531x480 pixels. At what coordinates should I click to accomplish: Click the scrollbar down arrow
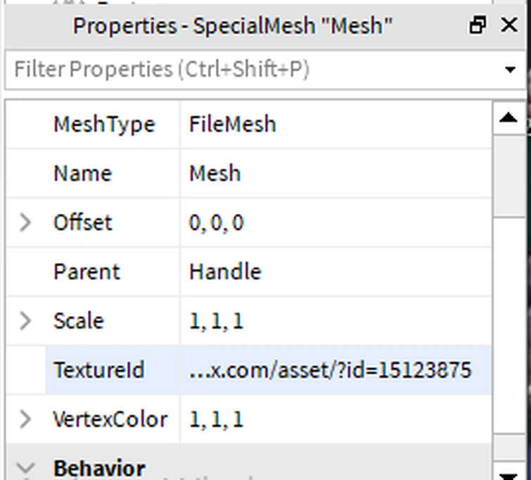508,470
